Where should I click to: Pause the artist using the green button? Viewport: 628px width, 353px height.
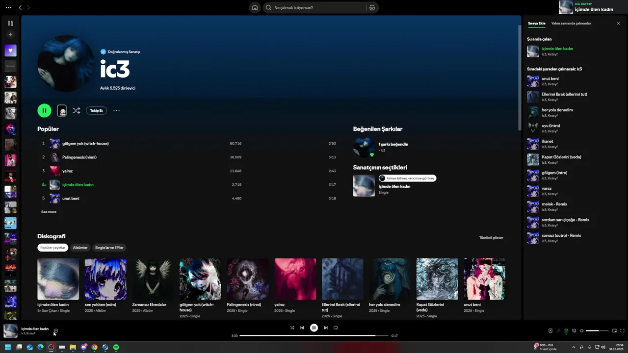point(44,110)
